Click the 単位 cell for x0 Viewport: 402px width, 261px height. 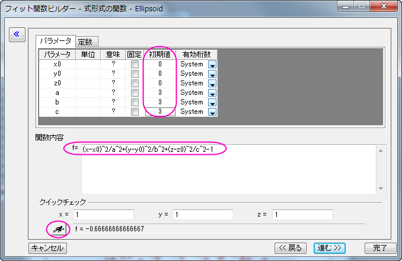(88, 64)
